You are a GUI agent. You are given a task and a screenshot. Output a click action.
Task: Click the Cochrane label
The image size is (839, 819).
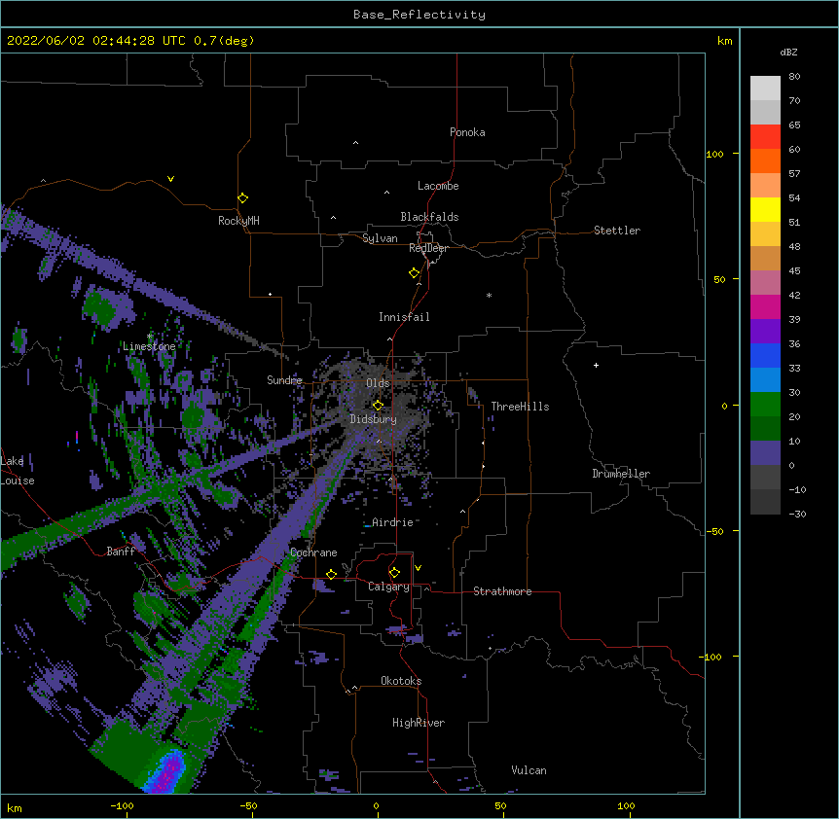point(313,552)
